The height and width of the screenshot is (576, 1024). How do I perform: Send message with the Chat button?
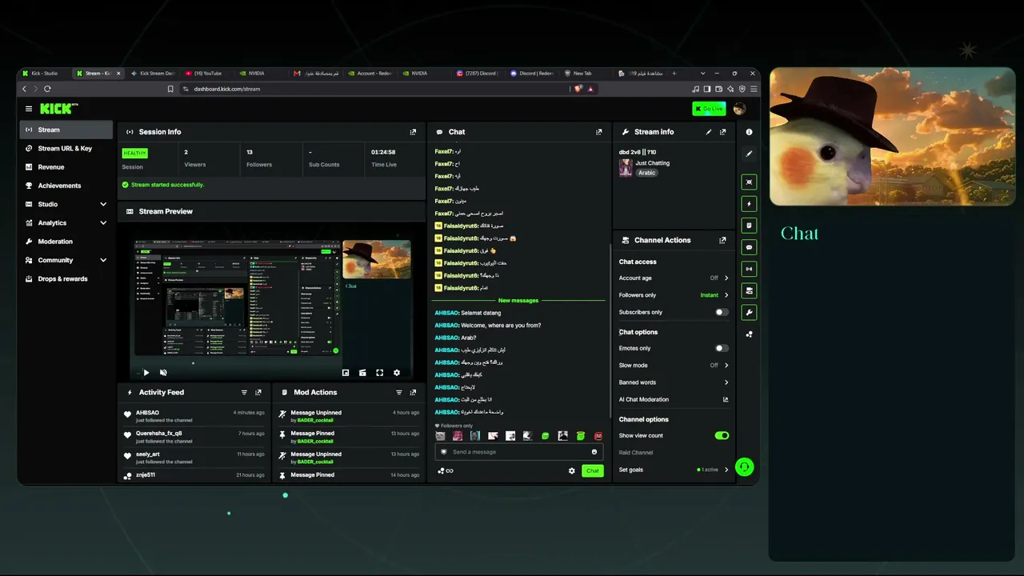pyautogui.click(x=592, y=470)
